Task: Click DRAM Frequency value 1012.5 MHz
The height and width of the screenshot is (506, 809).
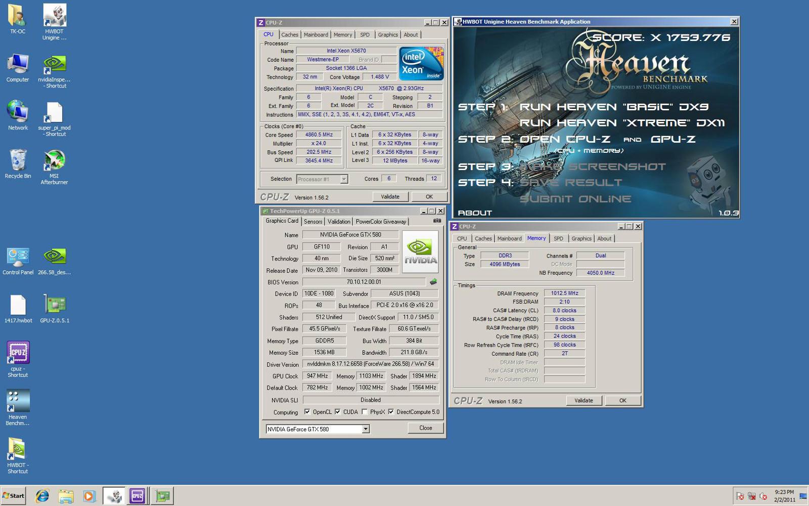Action: pos(564,293)
